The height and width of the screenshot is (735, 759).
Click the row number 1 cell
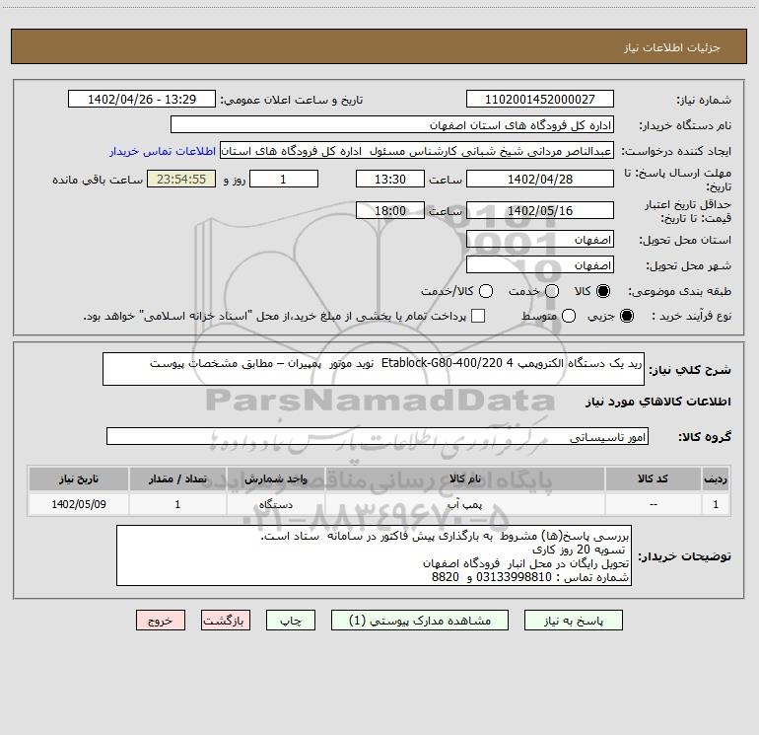pyautogui.click(x=716, y=504)
